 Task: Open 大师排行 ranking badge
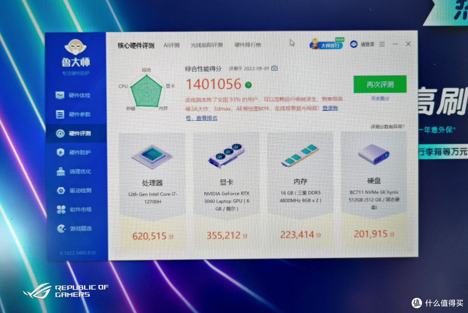coord(327,44)
